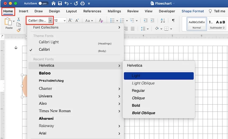The image size is (228, 139).
Task: Activate the Format Painter brush
Action: pos(19,30)
